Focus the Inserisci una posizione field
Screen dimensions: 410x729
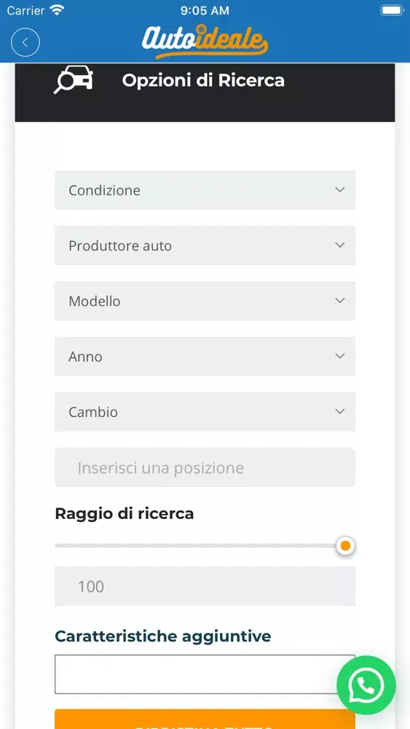[205, 467]
